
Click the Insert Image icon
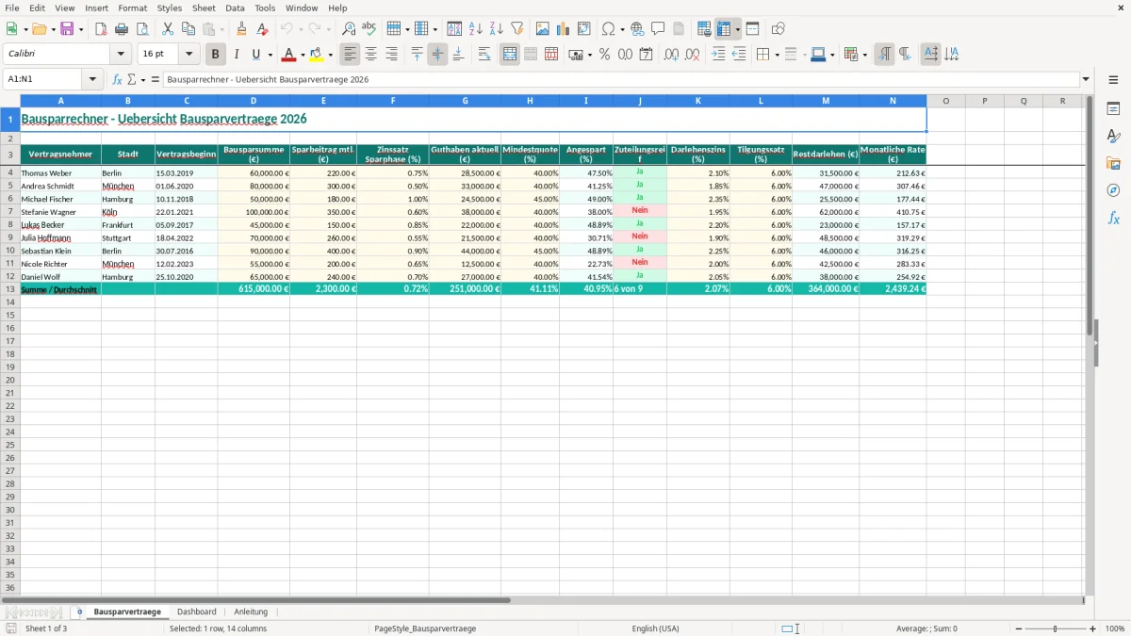[543, 29]
